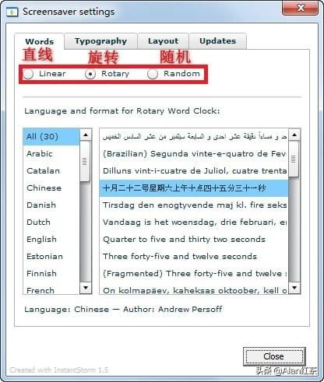This screenshot has height=382, width=324.
Task: Click the format list scrollbar thumb
Action: (294, 159)
